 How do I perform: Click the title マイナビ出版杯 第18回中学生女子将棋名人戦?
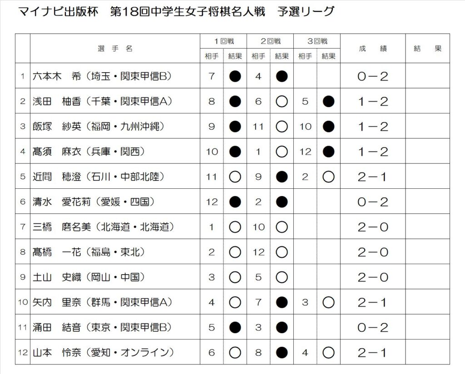(x=142, y=11)
